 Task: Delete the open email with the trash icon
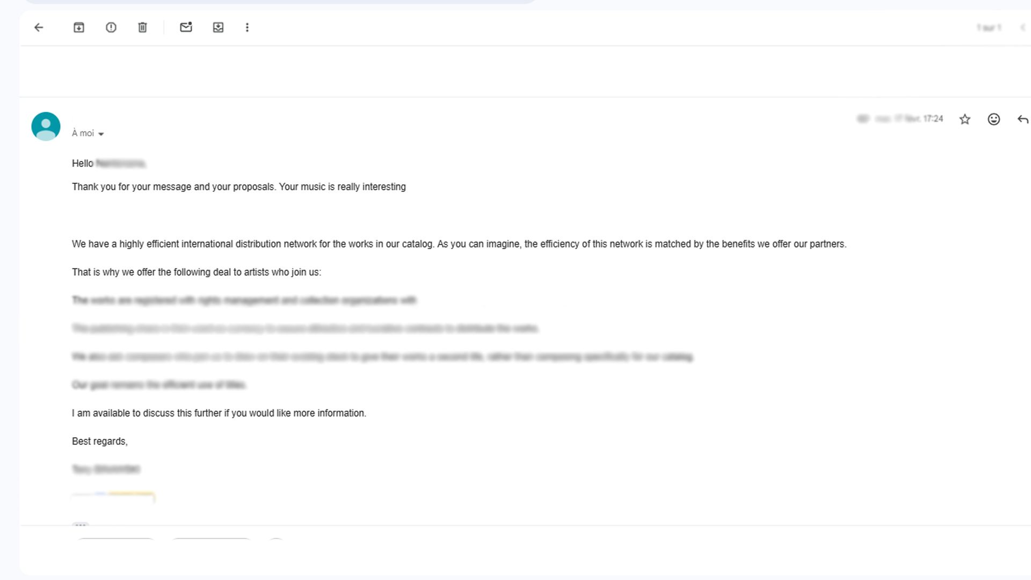tap(142, 27)
